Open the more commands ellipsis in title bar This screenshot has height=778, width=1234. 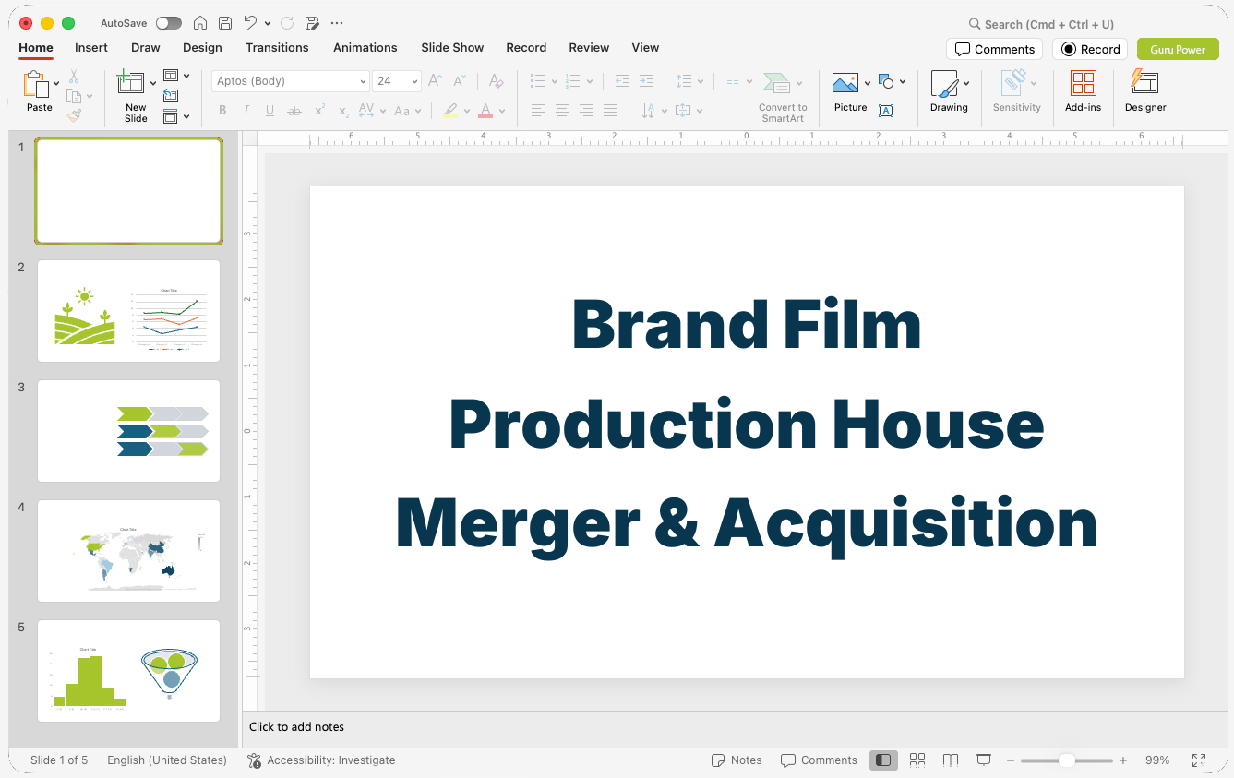pos(337,23)
